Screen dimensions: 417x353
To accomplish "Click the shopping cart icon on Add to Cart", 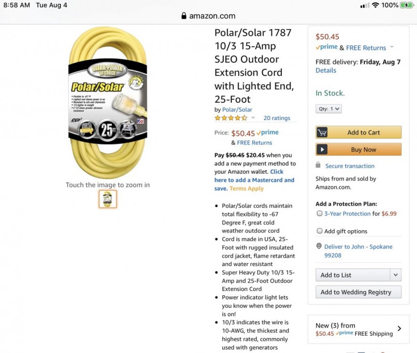I will click(x=322, y=132).
